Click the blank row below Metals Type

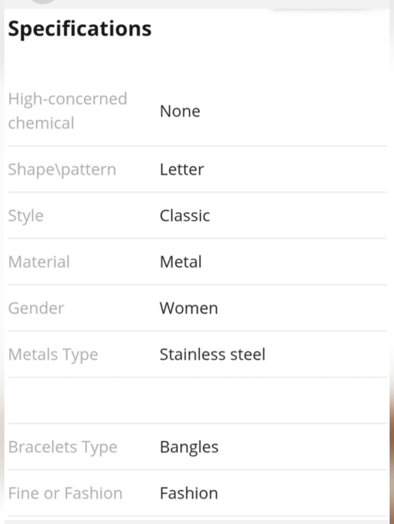tap(197, 400)
